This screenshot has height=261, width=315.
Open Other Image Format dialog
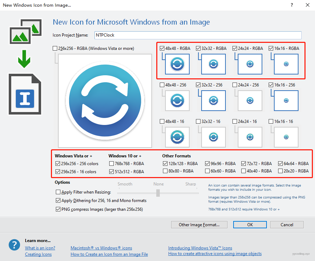pyautogui.click(x=199, y=225)
